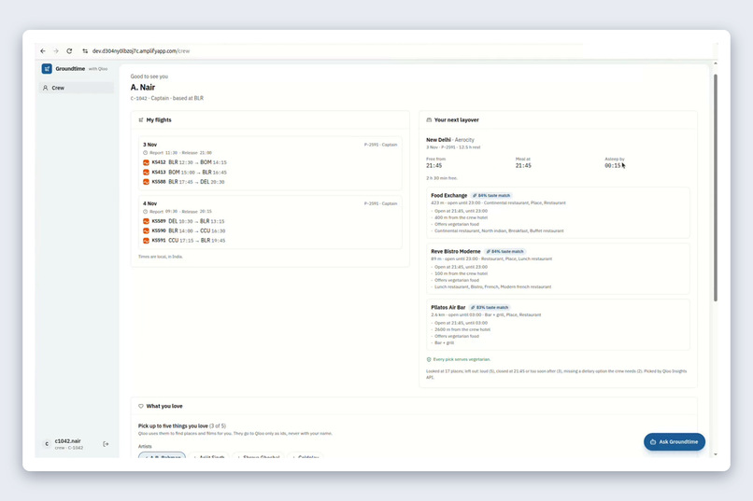Click the airline icon for flight KS412

pyautogui.click(x=146, y=162)
